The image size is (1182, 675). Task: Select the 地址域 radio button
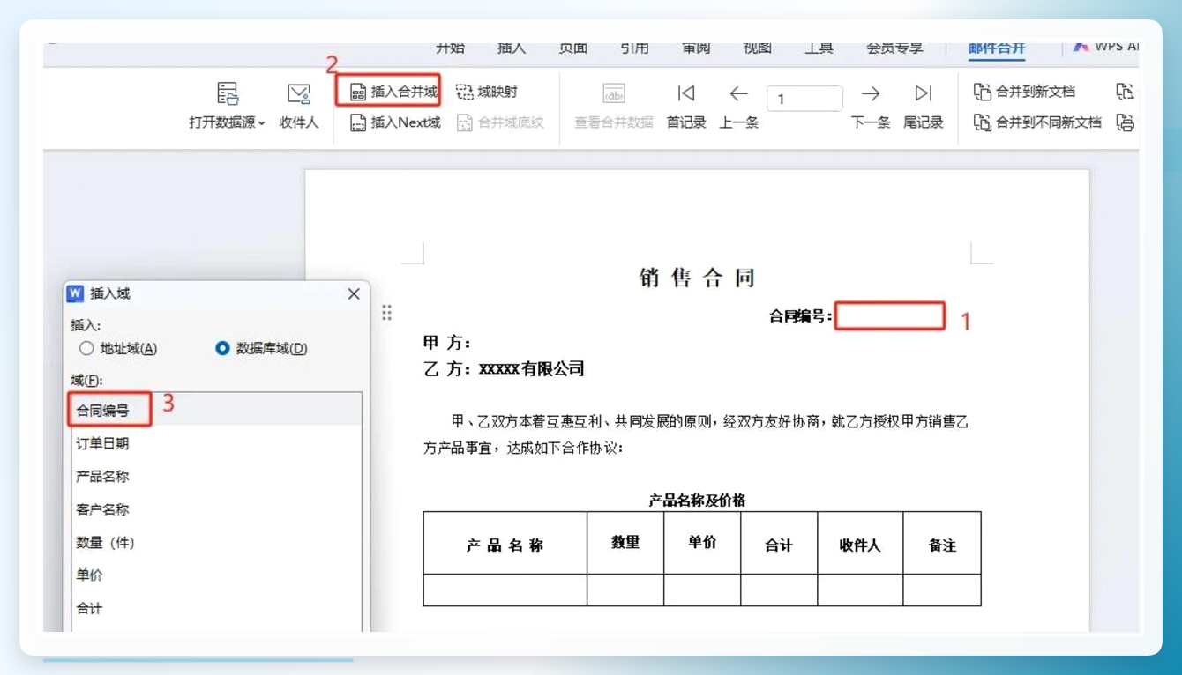point(86,348)
